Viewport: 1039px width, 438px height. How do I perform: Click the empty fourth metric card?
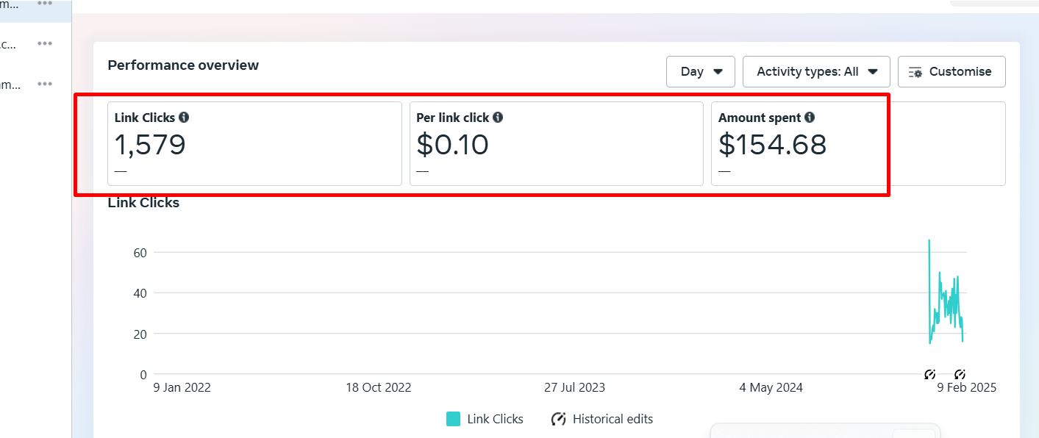[949, 143]
